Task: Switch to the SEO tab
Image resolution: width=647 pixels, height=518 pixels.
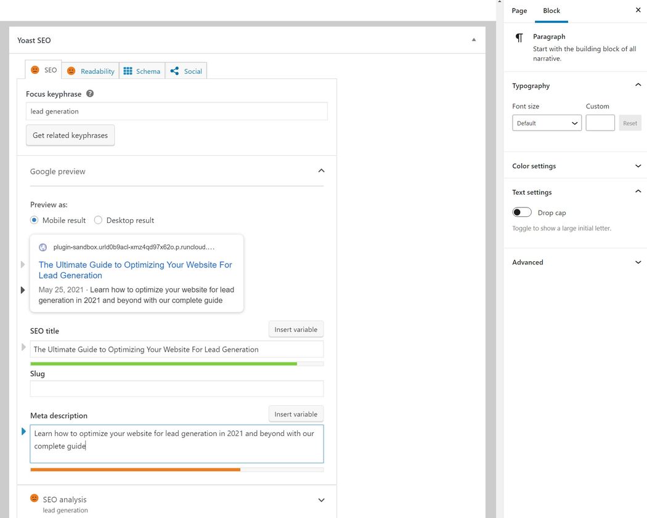Action: tap(43, 70)
